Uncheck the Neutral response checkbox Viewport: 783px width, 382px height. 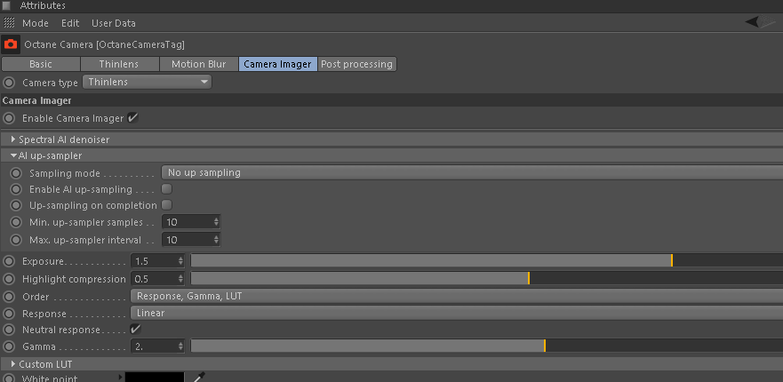[x=136, y=330]
